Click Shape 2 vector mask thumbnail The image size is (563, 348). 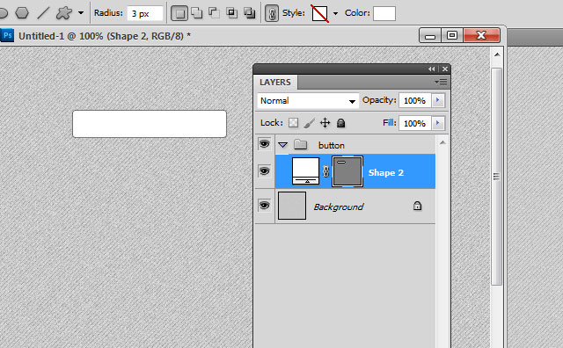[347, 171]
